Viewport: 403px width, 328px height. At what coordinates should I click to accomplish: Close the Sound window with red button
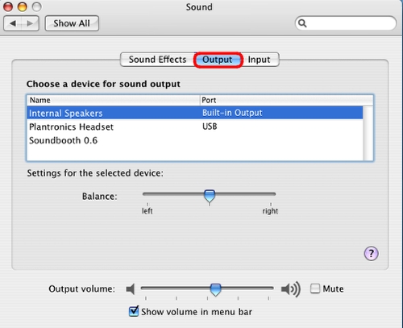(x=8, y=6)
